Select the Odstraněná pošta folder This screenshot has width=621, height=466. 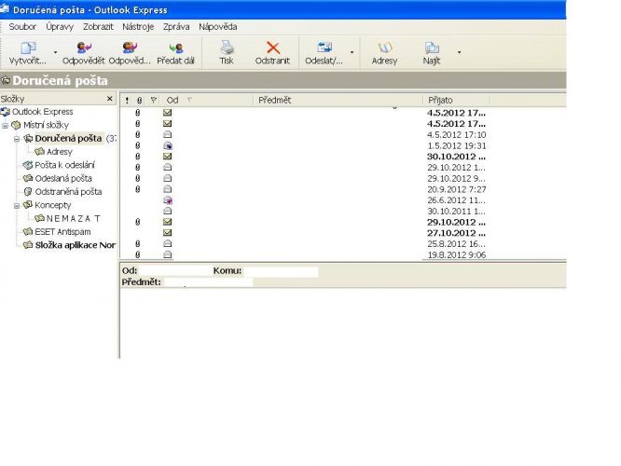pos(68,192)
